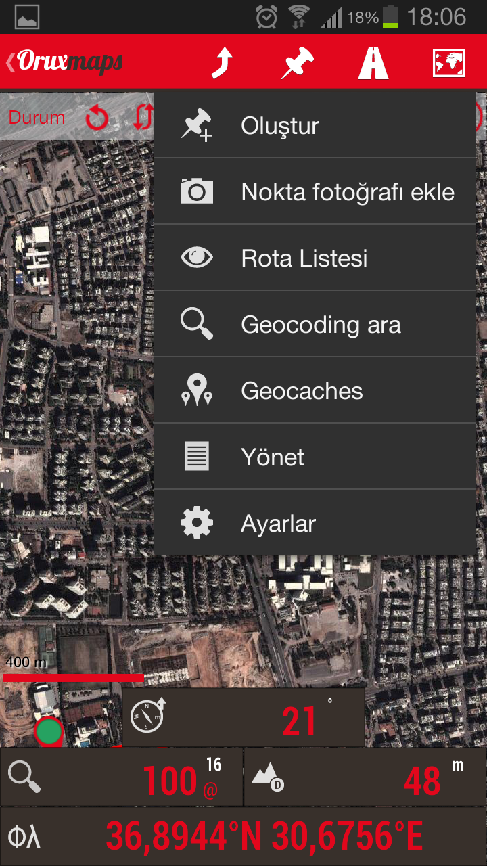Tap the compass heading 21° panel

tap(243, 717)
